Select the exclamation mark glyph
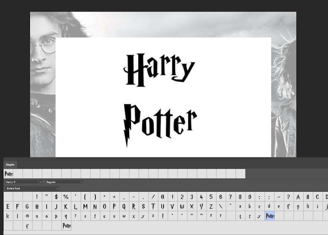Image resolution: width=328 pixels, height=235 pixels. (x=37, y=197)
